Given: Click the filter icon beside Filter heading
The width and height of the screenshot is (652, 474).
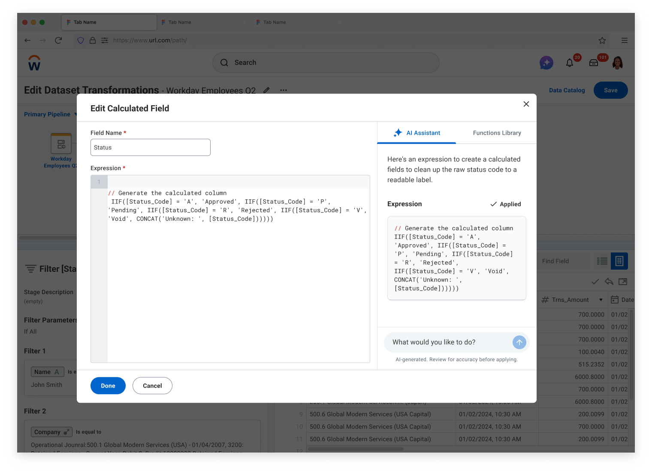Looking at the screenshot, I should pyautogui.click(x=30, y=269).
